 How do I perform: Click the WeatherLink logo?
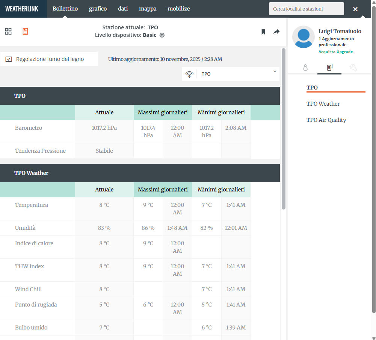click(22, 9)
